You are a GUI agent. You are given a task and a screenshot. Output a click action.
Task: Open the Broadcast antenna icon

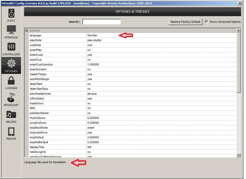tap(11, 97)
